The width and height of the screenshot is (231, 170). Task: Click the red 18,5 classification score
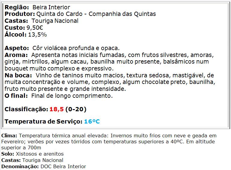[x=56, y=109]
